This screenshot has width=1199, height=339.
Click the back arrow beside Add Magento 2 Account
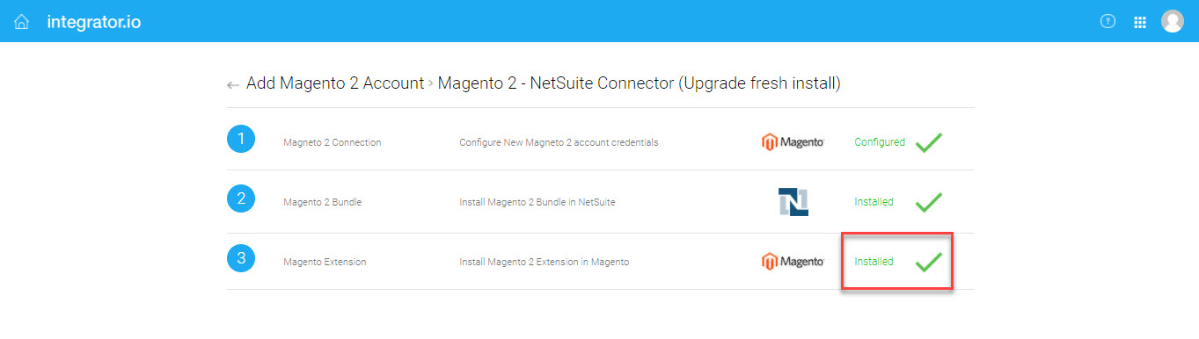233,85
